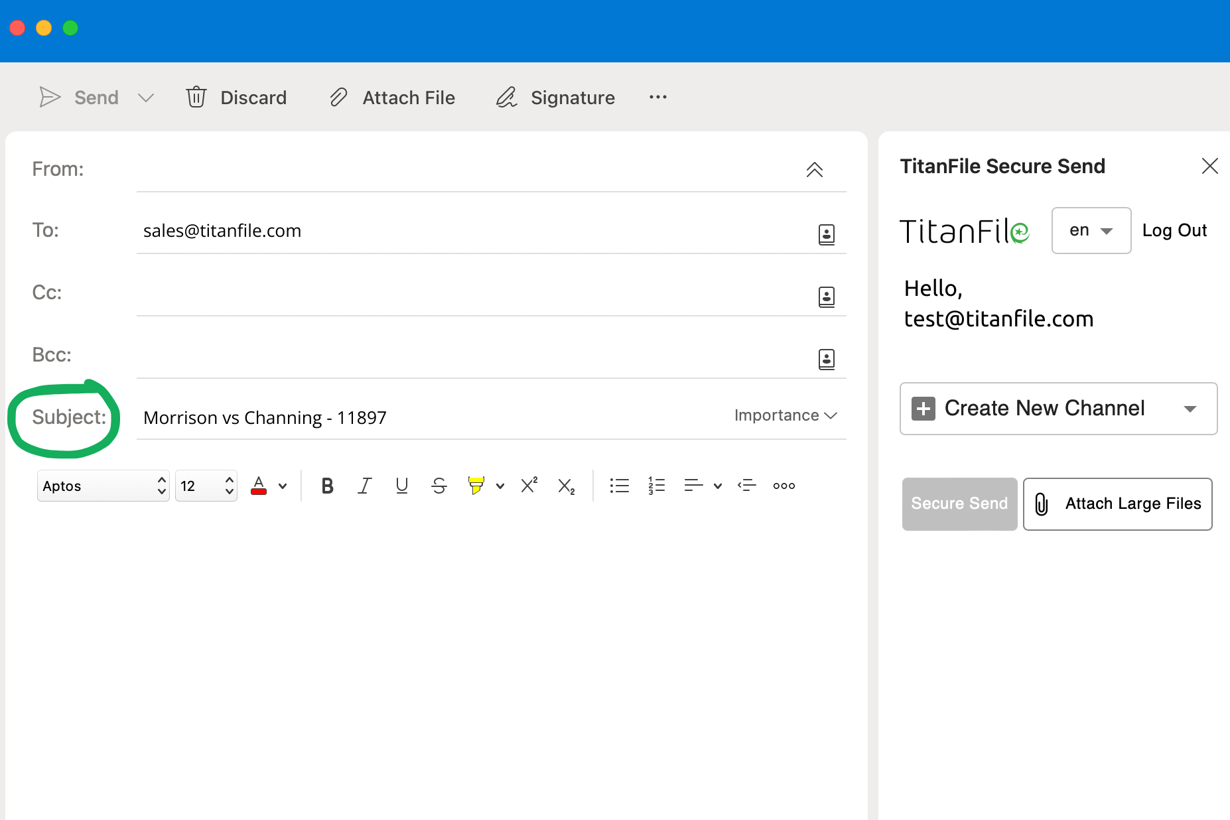The image size is (1230, 820).
Task: Click the TitanFile logo
Action: 965,231
